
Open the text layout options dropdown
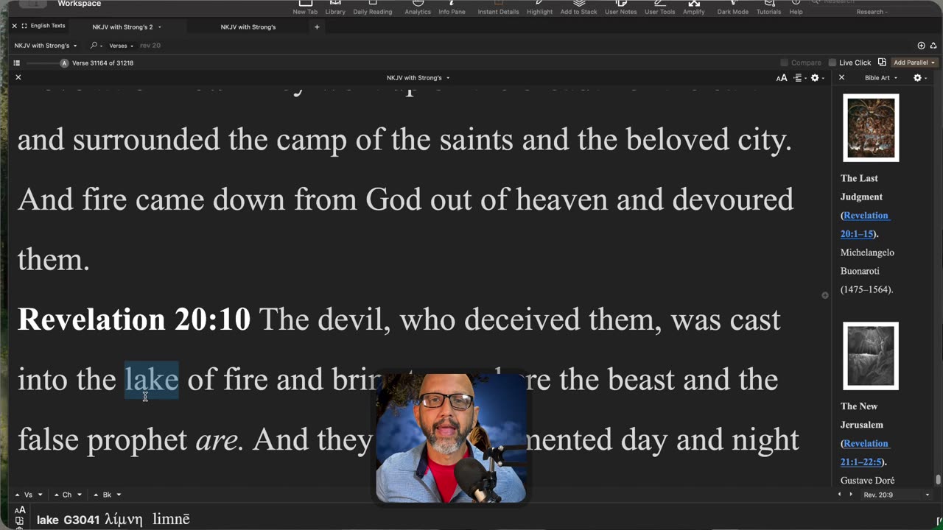coord(800,77)
